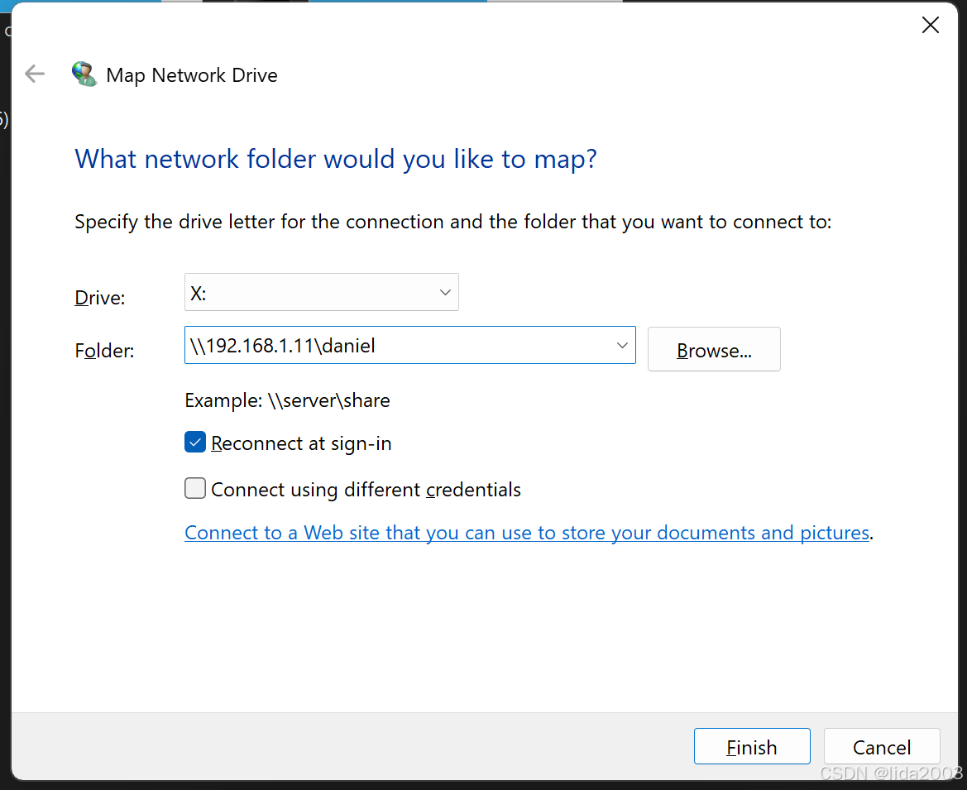Click the Connect using different credentials label
This screenshot has height=790, width=967.
[366, 490]
